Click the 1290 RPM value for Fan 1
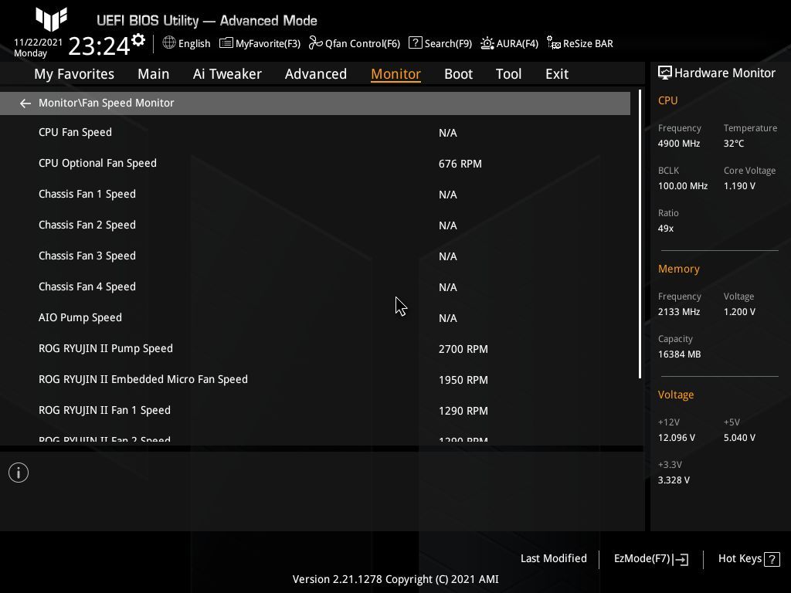Viewport: 791px width, 593px height. pos(463,411)
